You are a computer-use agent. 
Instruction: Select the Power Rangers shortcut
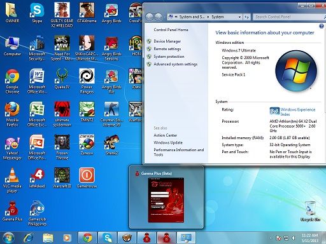coord(87,81)
